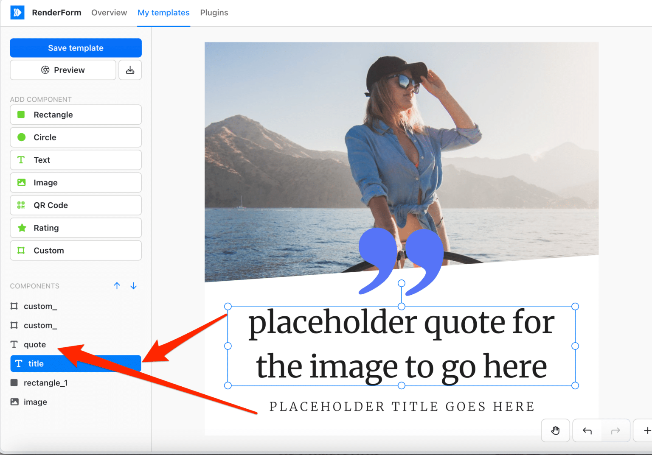Click the RenderForm logo icon
The image size is (652, 455).
click(x=17, y=12)
